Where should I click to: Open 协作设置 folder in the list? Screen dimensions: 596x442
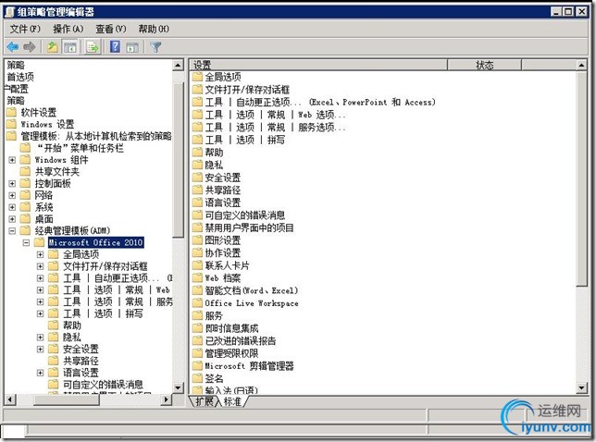pos(223,252)
